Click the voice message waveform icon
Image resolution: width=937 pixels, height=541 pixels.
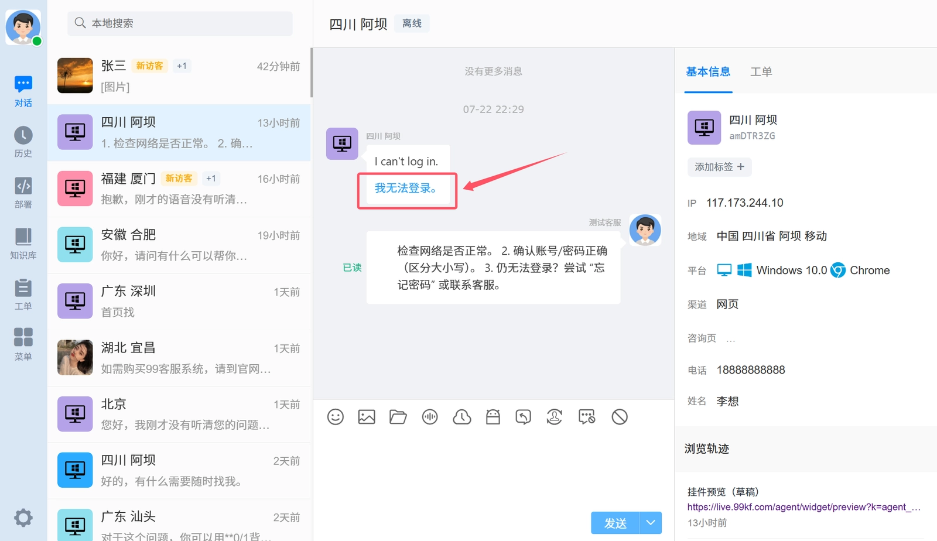click(430, 417)
